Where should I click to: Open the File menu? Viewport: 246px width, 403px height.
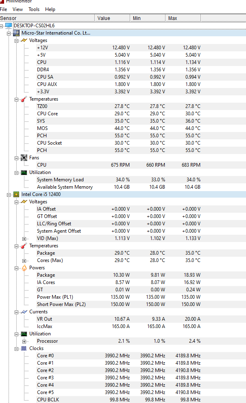[4, 9]
